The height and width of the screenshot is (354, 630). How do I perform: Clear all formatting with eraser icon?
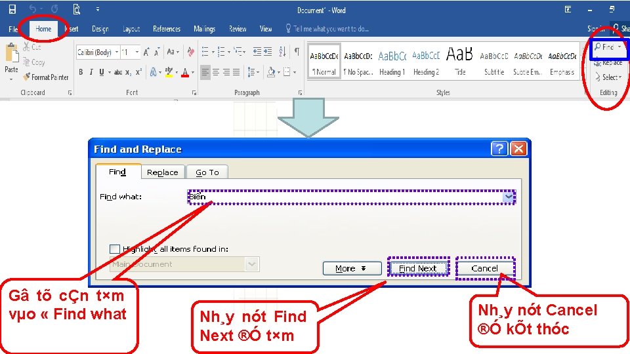click(191, 52)
